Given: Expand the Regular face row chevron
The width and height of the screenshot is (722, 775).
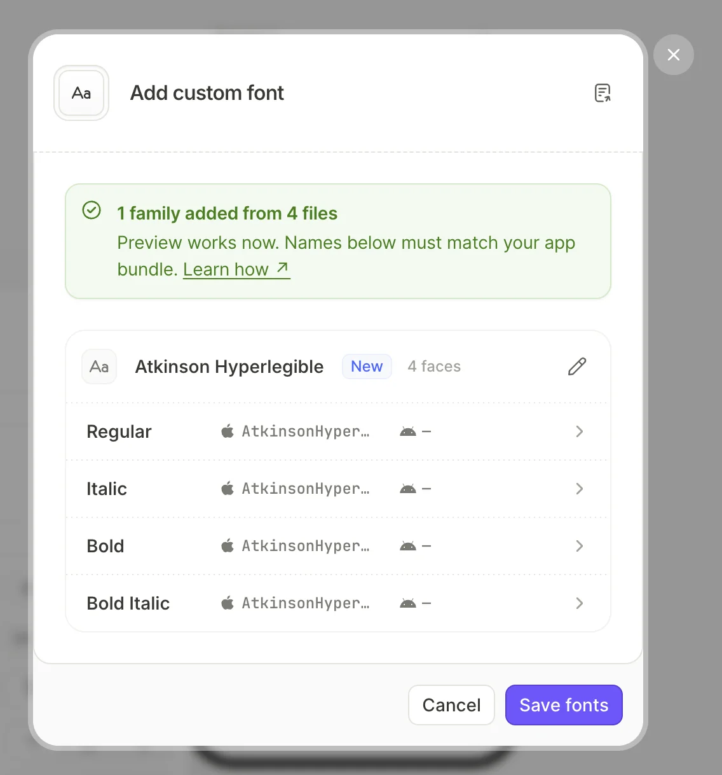Looking at the screenshot, I should [x=579, y=431].
